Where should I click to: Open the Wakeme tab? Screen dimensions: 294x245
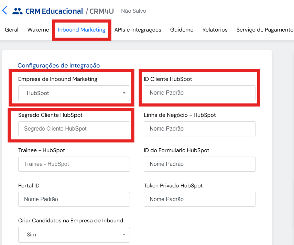tap(38, 30)
